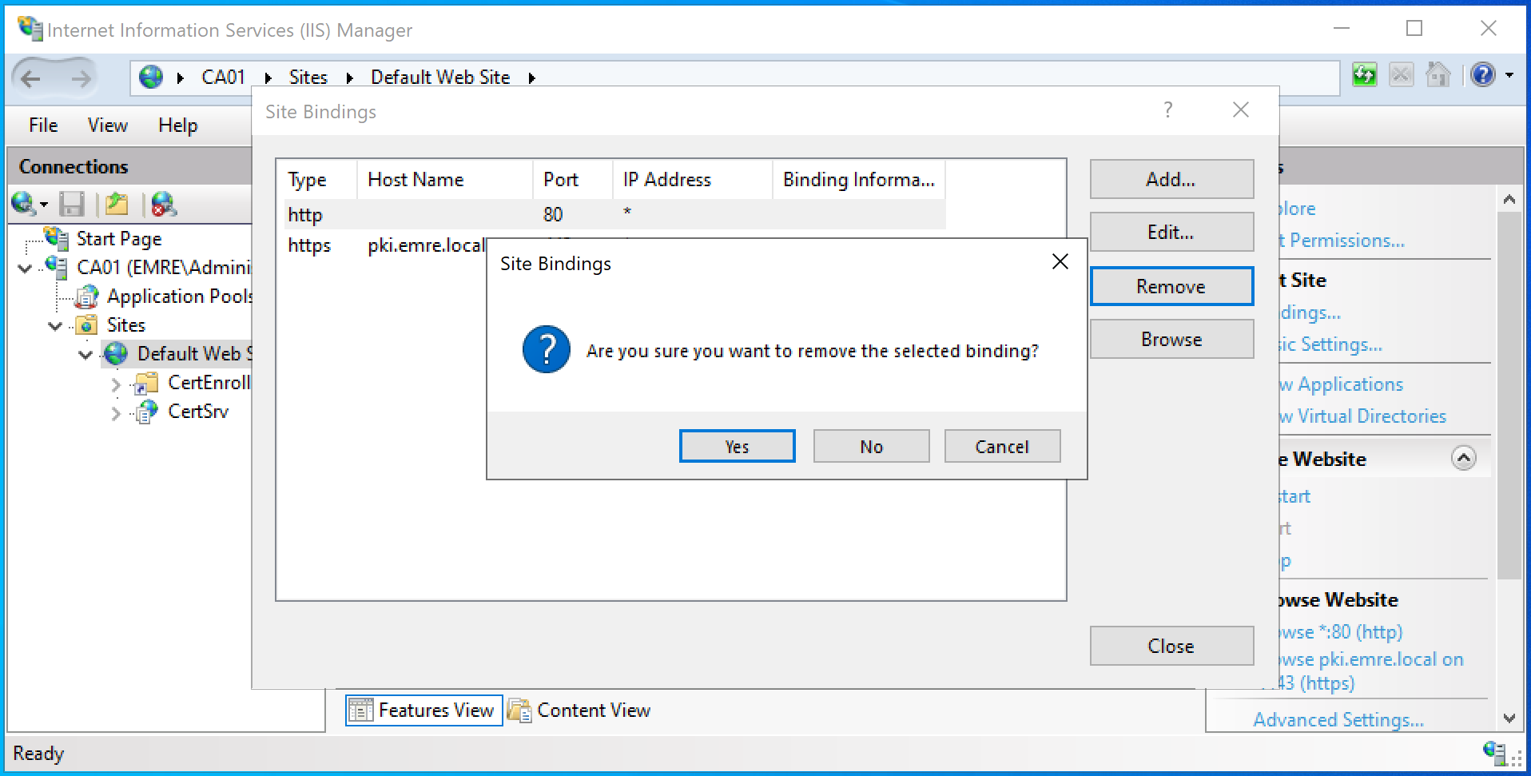Click the Back navigation arrow
1531x776 pixels.
point(31,78)
